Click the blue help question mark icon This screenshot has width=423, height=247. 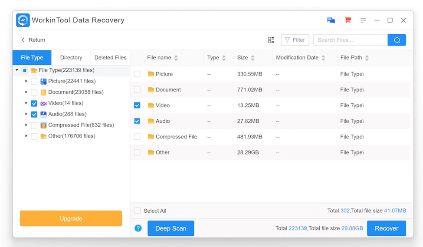click(138, 228)
